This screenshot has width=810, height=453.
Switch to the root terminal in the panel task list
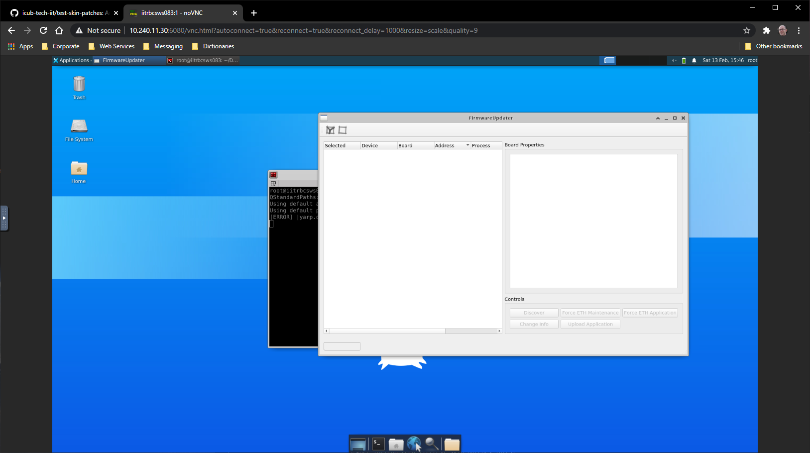click(203, 60)
